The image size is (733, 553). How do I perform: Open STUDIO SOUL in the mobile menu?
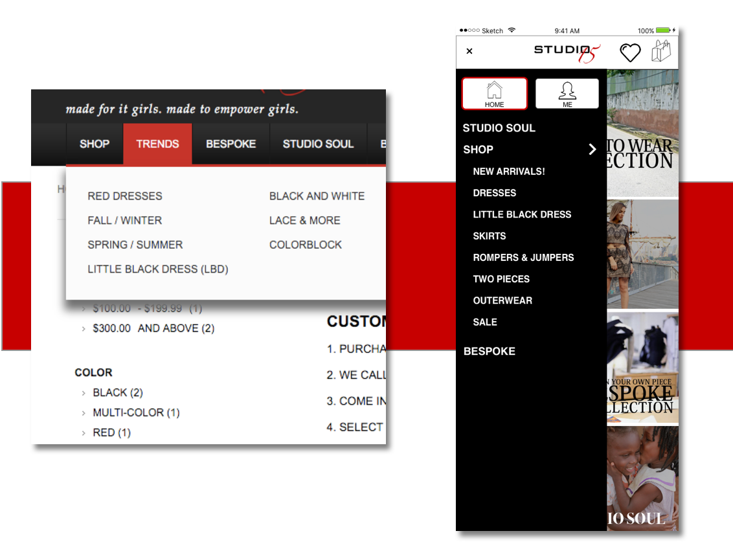(499, 128)
